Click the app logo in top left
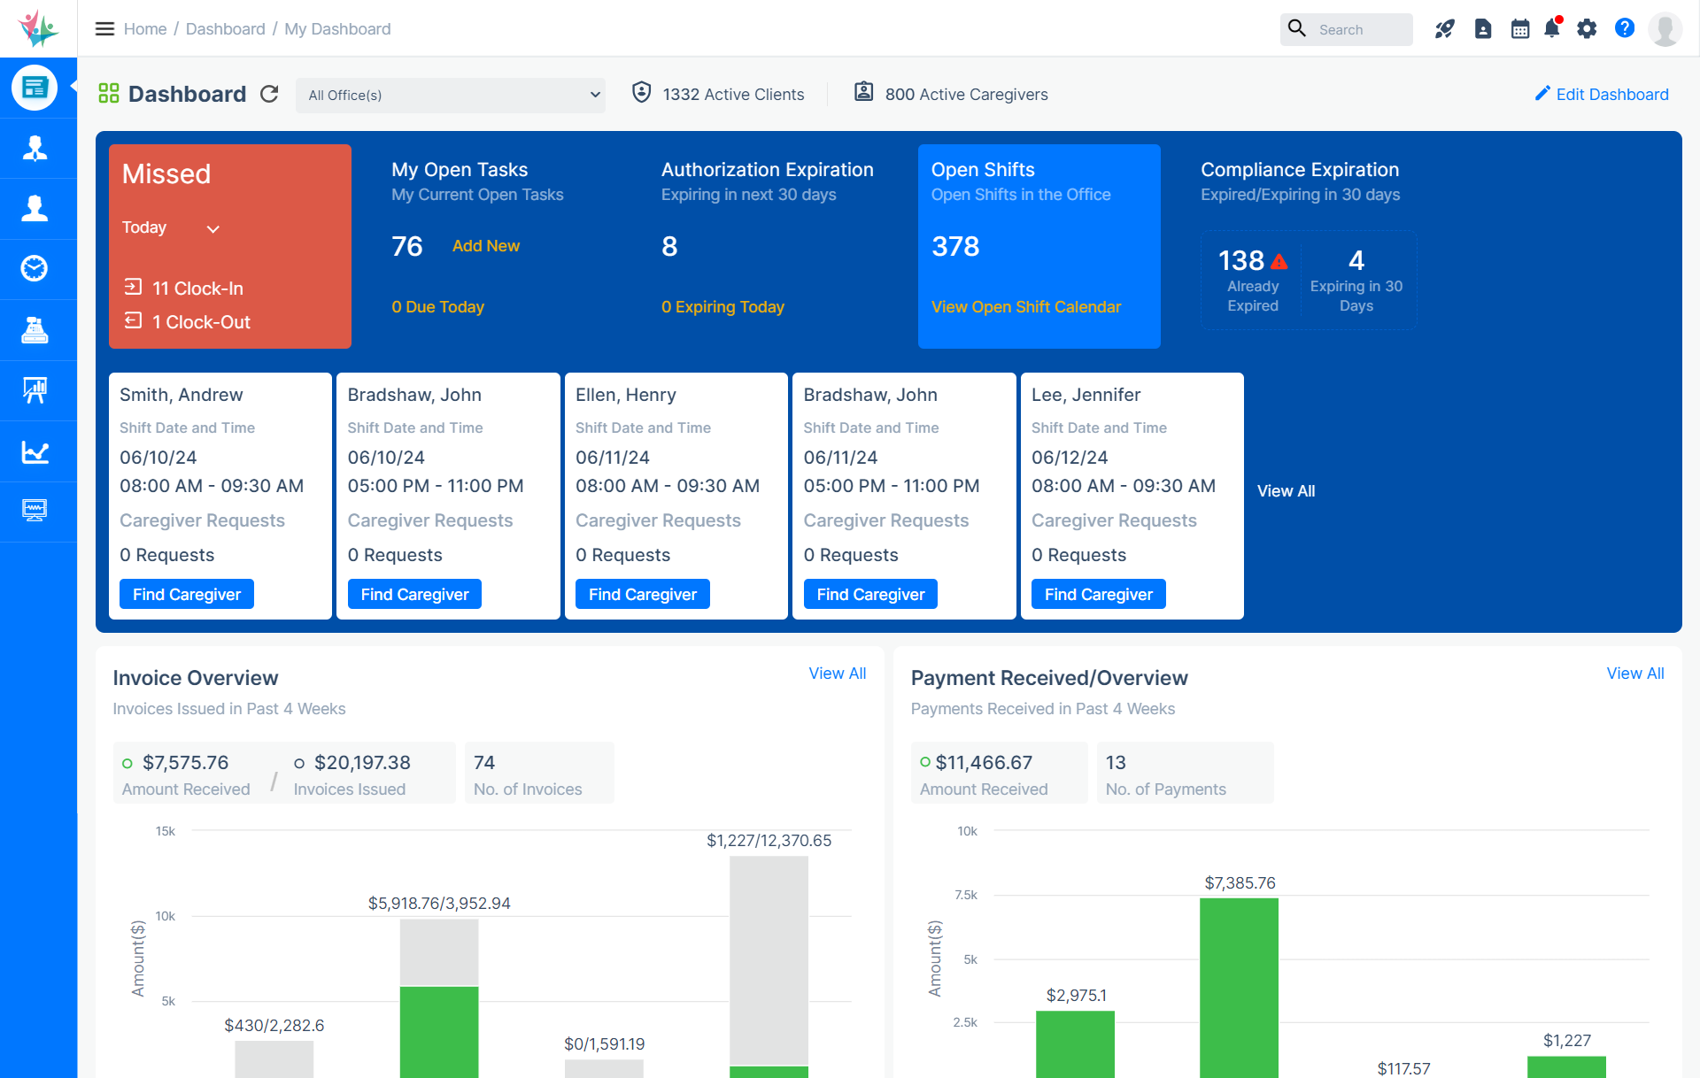 click(x=38, y=28)
